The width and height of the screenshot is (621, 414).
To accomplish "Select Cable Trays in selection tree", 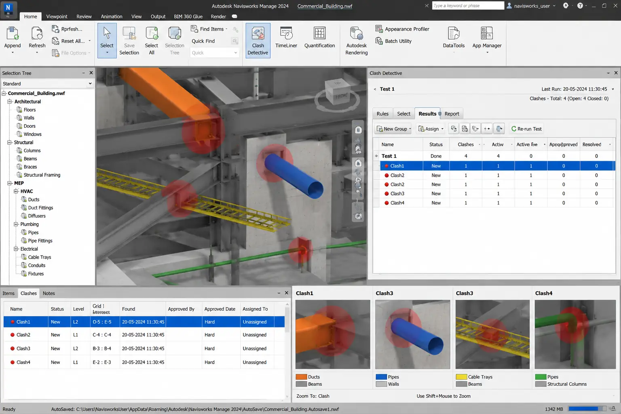I will point(40,257).
